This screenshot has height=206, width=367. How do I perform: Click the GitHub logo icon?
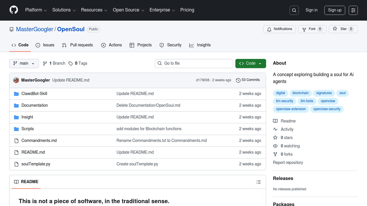click(x=14, y=10)
